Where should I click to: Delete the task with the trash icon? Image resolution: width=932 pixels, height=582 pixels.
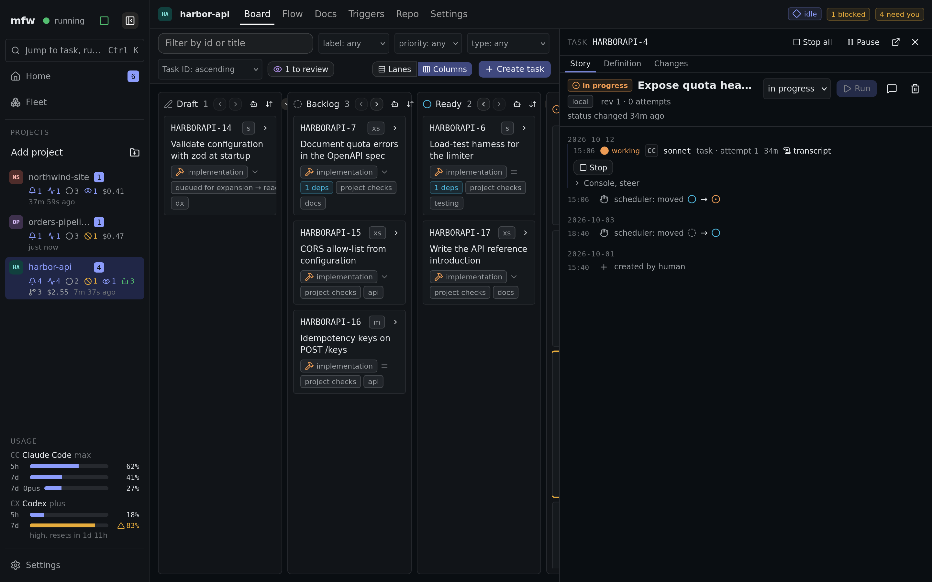pos(915,89)
